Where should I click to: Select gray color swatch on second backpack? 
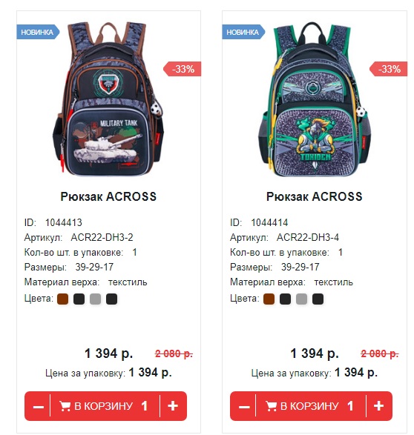coord(301,299)
